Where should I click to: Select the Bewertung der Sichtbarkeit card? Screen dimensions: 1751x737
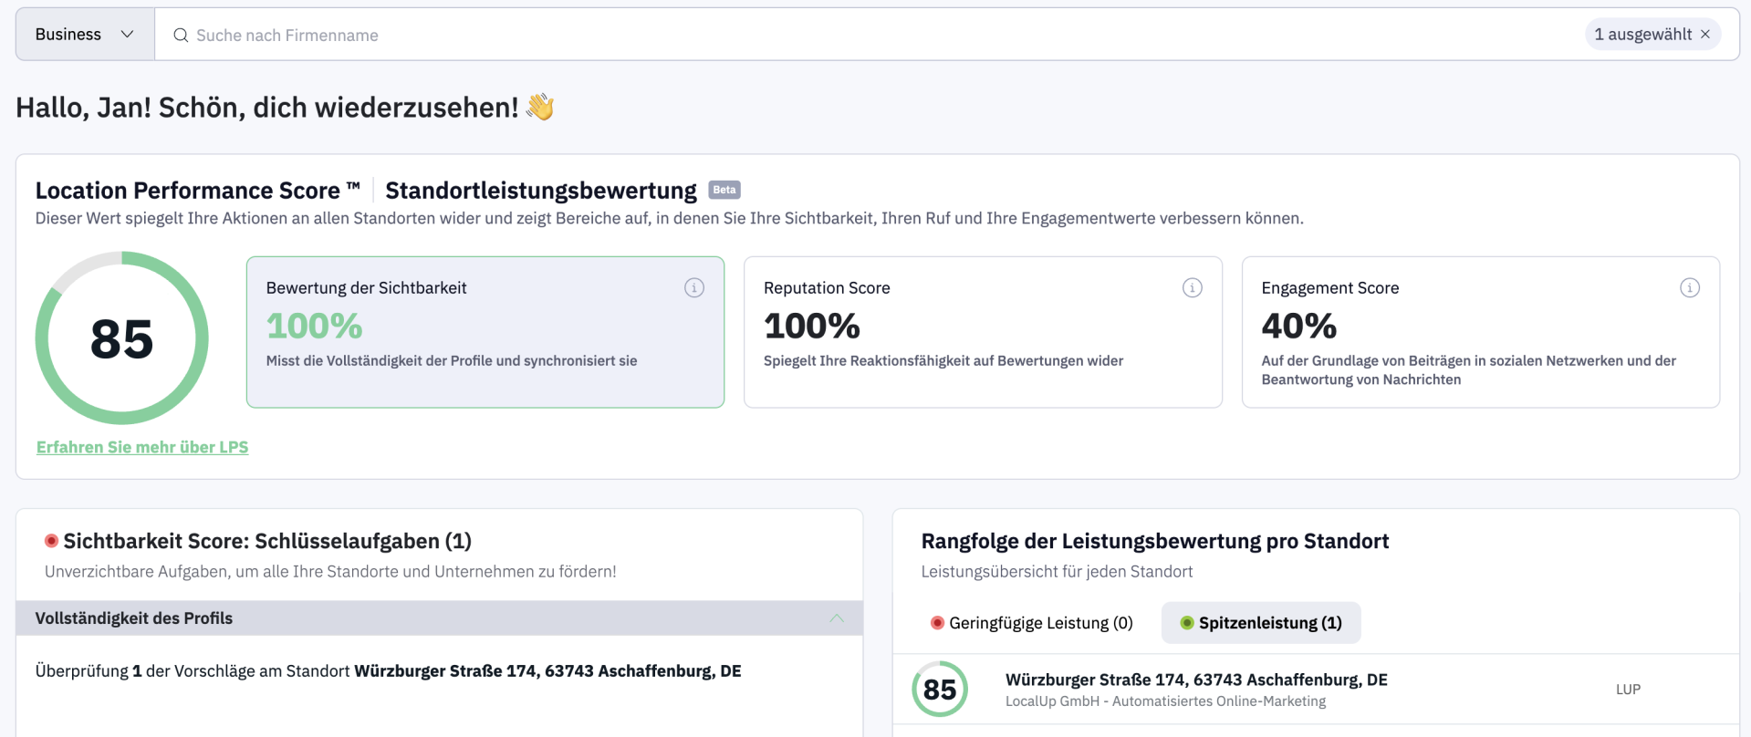point(485,332)
